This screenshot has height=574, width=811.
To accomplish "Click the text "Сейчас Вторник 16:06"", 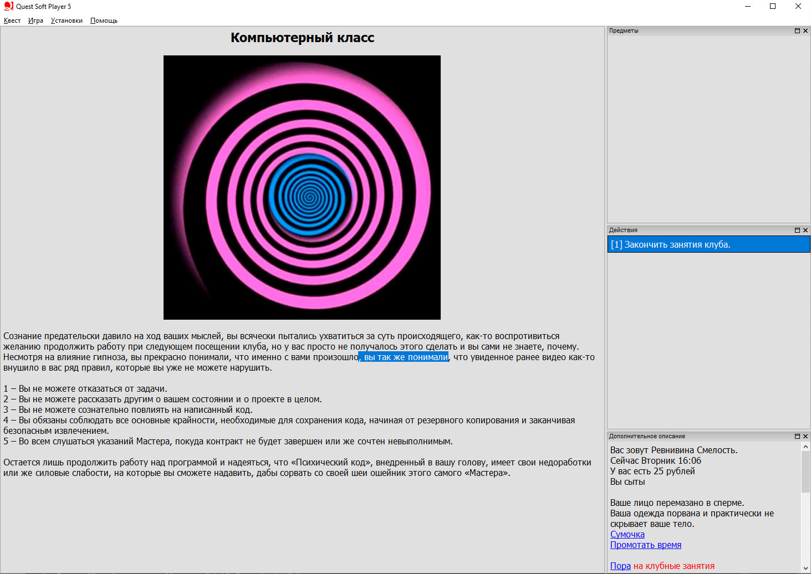I will pos(656,460).
